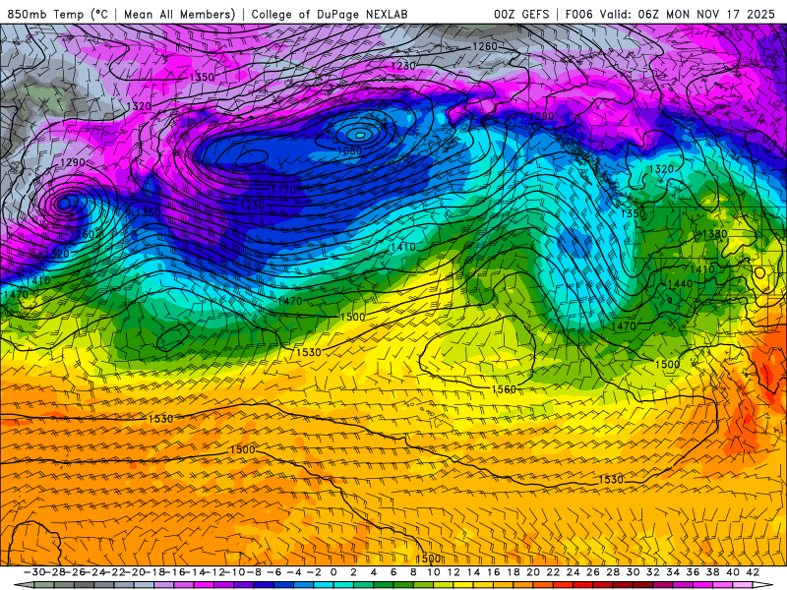The image size is (787, 590).
Task: Click the positive 4 color scale label
Action: pyautogui.click(x=374, y=572)
